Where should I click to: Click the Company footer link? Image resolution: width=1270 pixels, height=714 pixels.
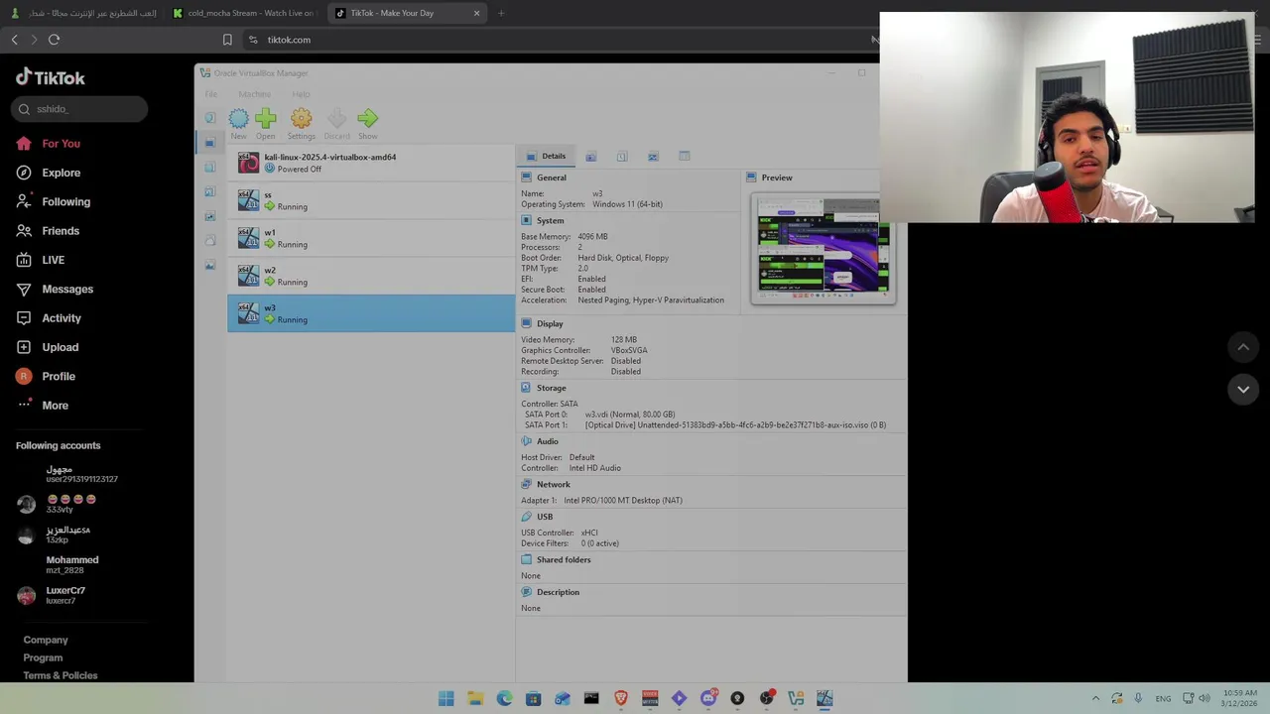click(46, 640)
